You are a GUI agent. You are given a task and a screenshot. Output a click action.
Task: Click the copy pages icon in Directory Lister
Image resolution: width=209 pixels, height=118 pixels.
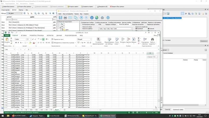(x=75, y=18)
